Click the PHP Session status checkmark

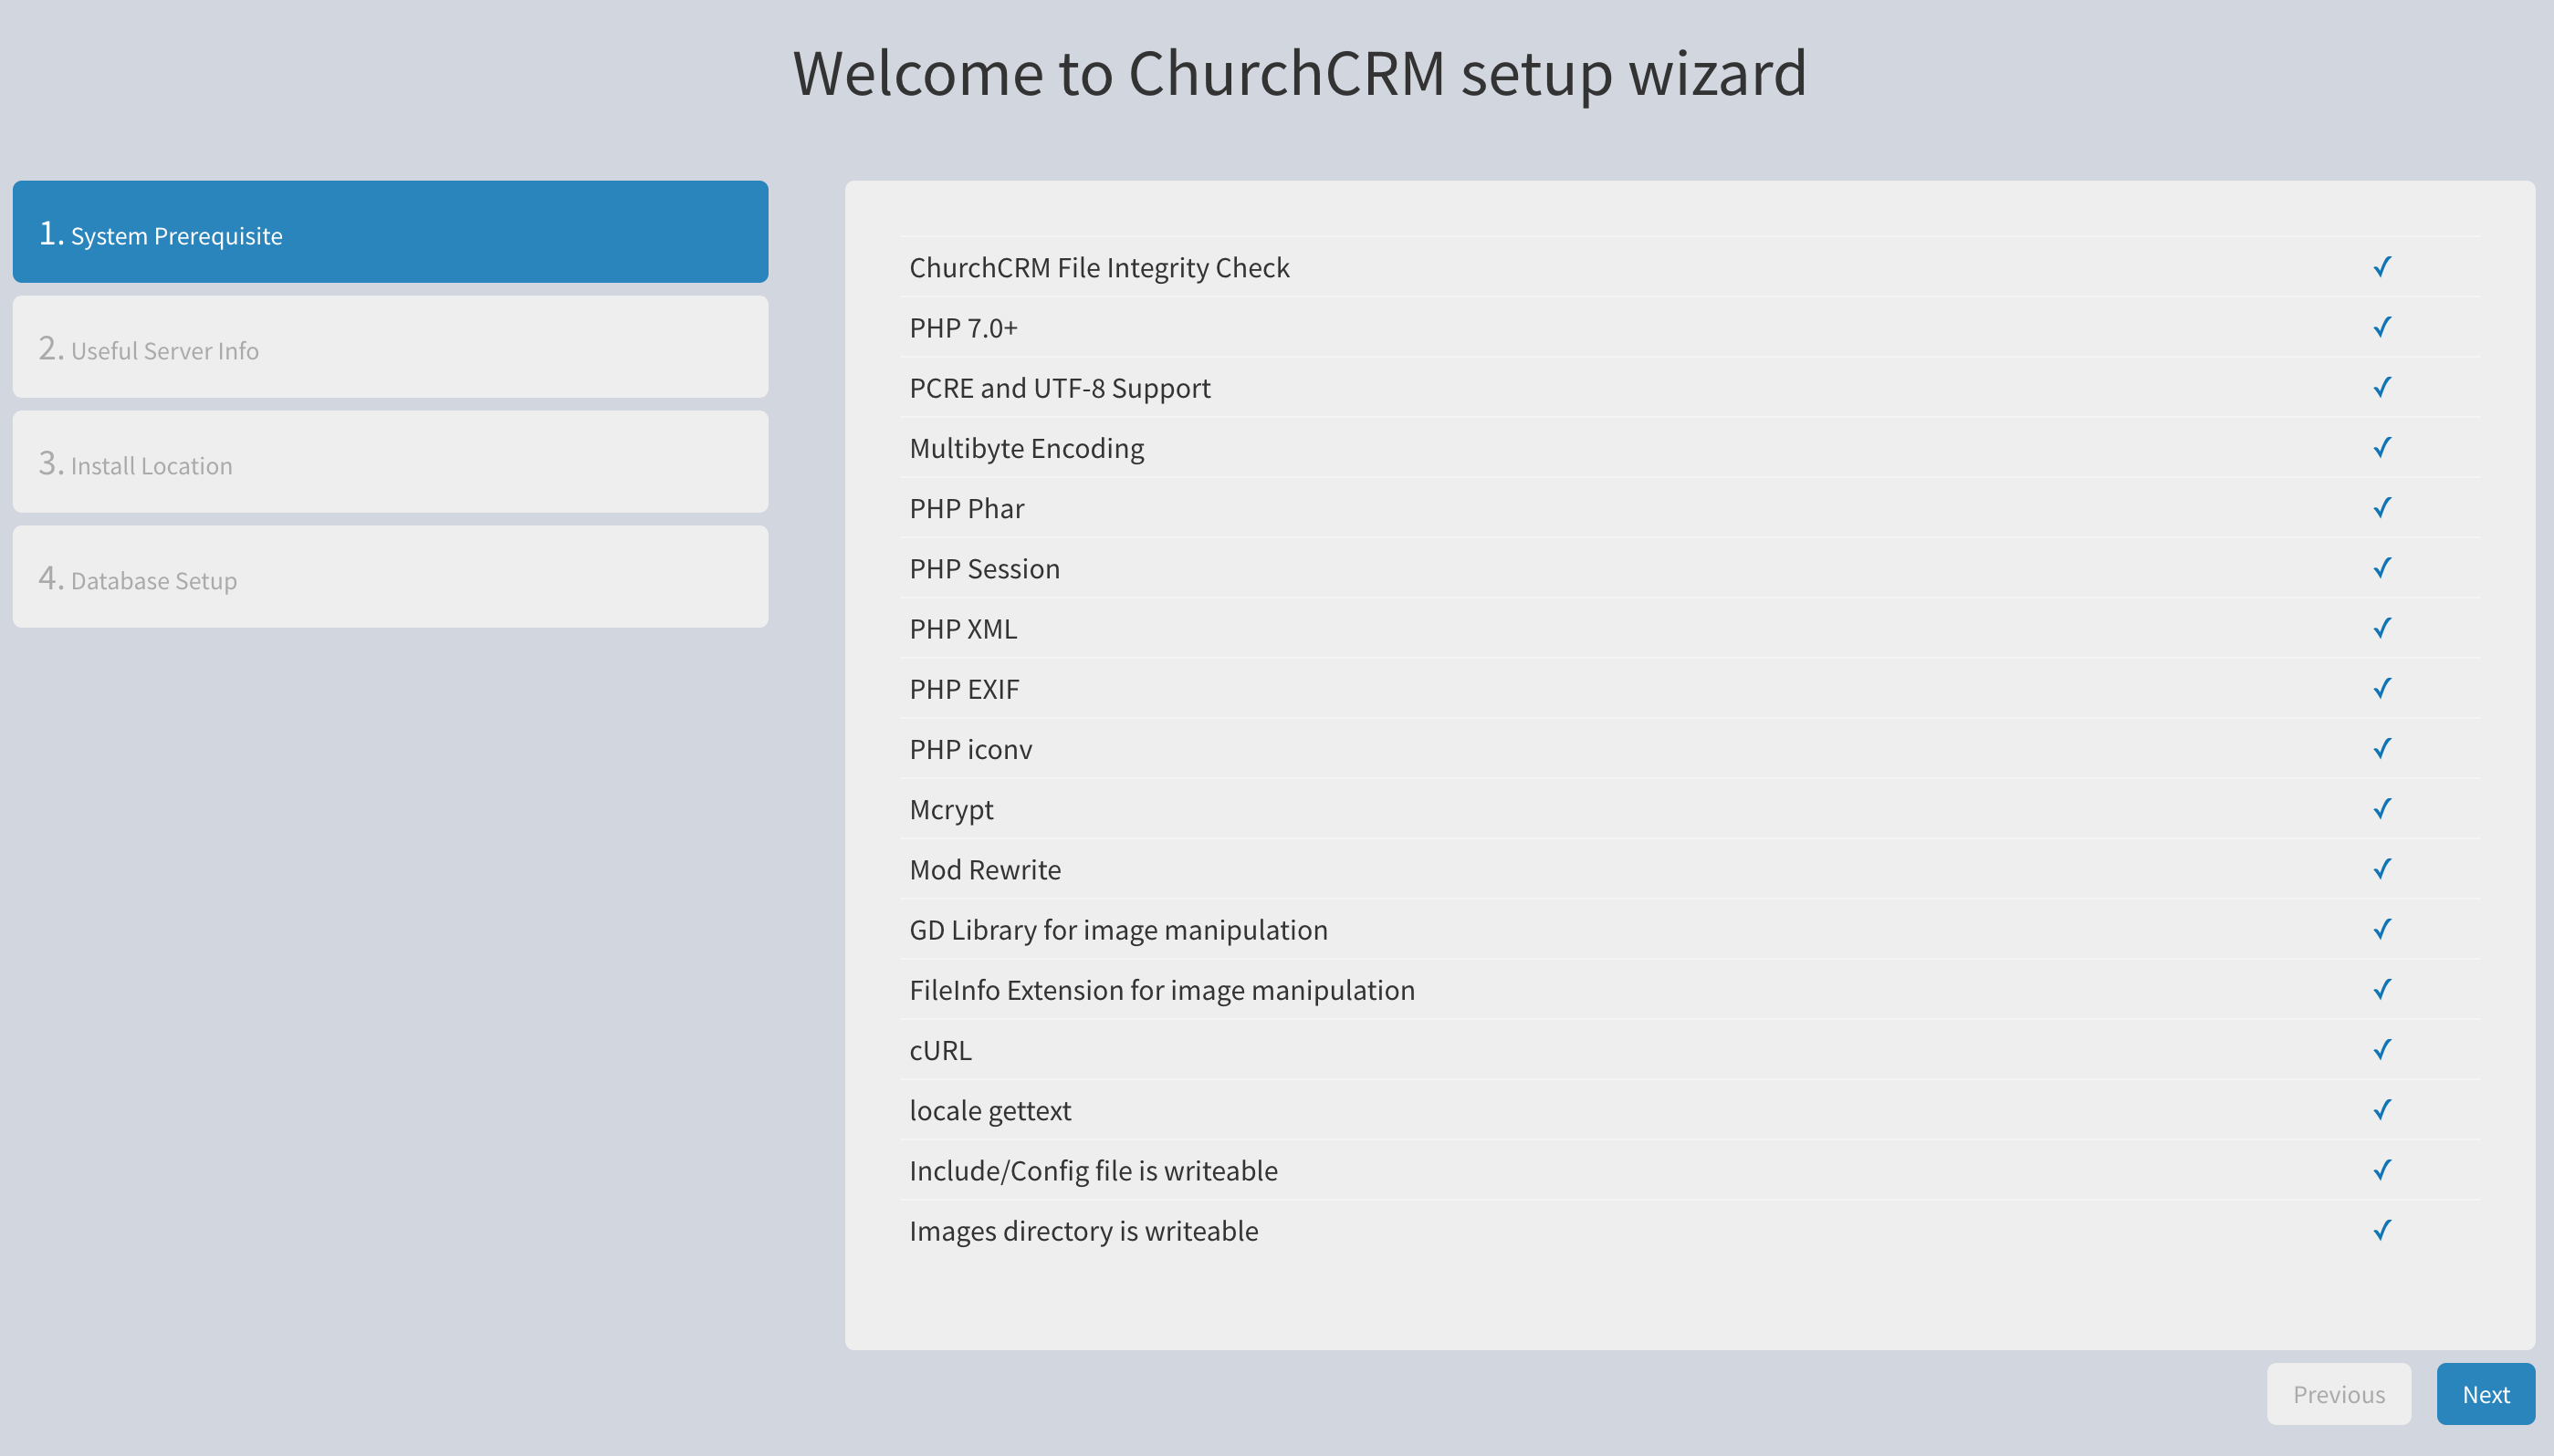pyautogui.click(x=2381, y=568)
